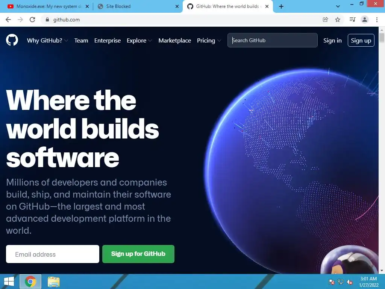385x289 pixels.
Task: Expand the Why GitHub? dropdown
Action: click(47, 41)
